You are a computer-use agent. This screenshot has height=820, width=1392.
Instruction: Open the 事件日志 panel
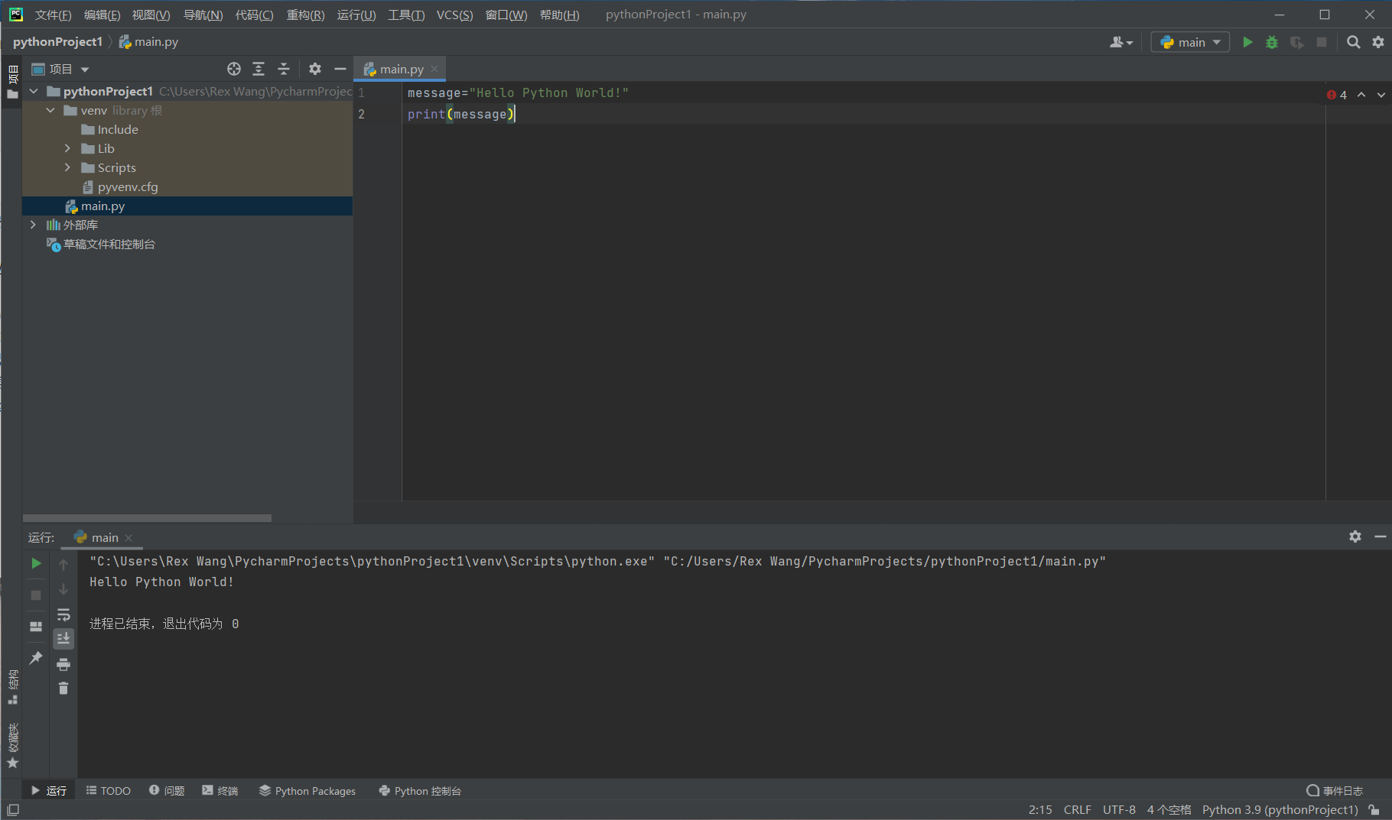click(x=1335, y=791)
